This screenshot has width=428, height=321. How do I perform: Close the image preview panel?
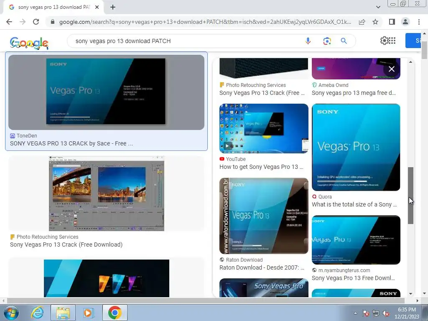click(391, 69)
